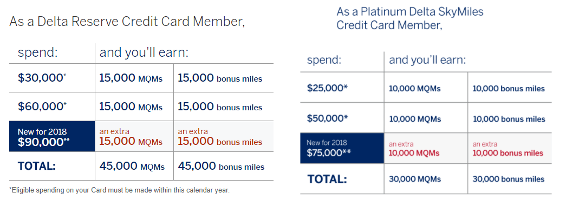579x206 pixels.
Task: Click the 30,000 MQMs total cell
Action: 426,179
